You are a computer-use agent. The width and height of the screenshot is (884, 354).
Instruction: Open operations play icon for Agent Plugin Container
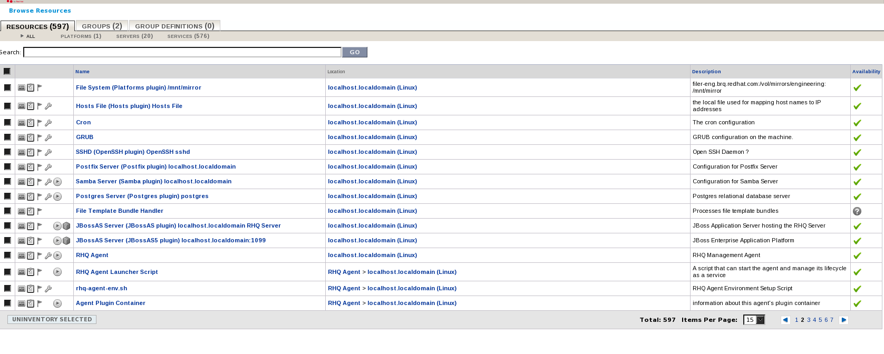pyautogui.click(x=57, y=303)
